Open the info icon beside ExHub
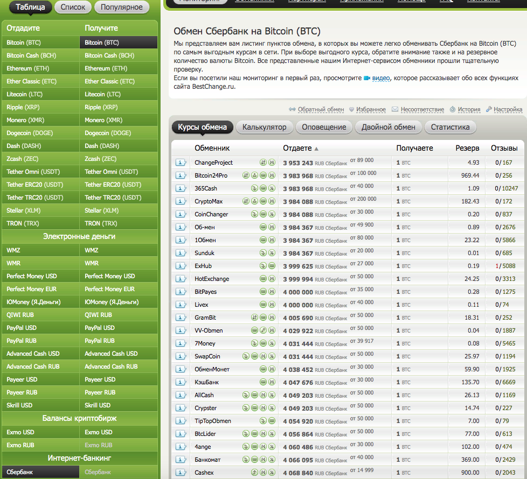This screenshot has height=479, width=527. (181, 266)
